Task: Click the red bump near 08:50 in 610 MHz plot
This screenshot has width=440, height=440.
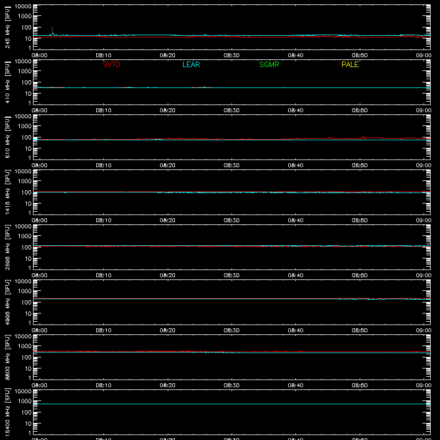Action: (364, 137)
